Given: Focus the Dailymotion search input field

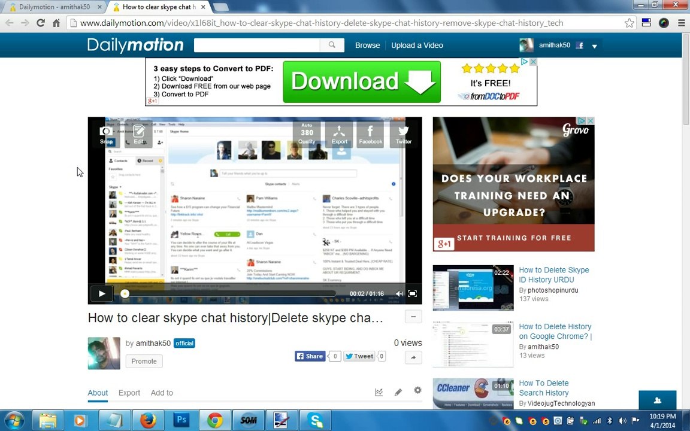Looking at the screenshot, I should click(257, 45).
